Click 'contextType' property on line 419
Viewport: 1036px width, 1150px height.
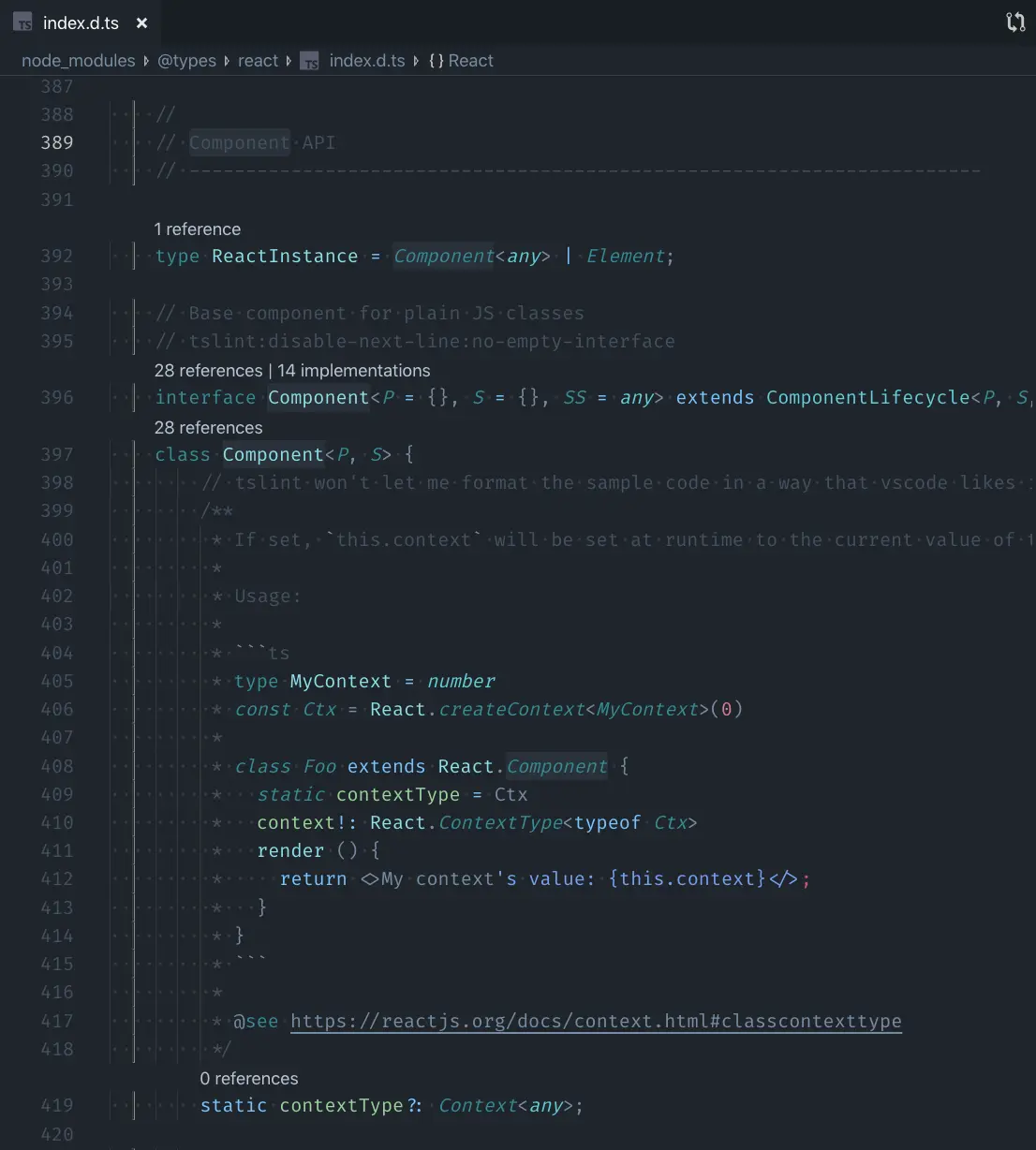tap(341, 1105)
